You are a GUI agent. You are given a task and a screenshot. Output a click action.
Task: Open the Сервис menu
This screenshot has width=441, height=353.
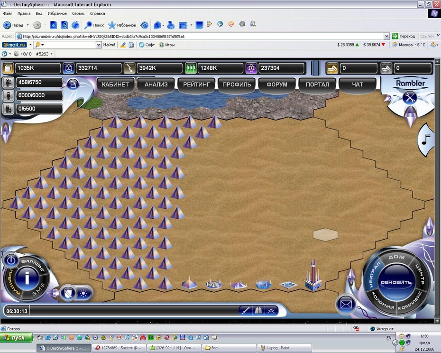[78, 13]
